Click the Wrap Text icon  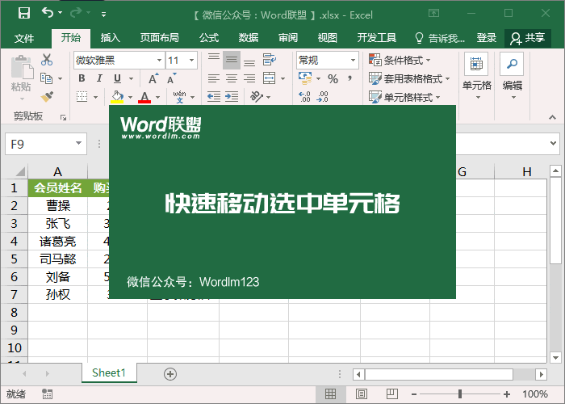tap(270, 60)
